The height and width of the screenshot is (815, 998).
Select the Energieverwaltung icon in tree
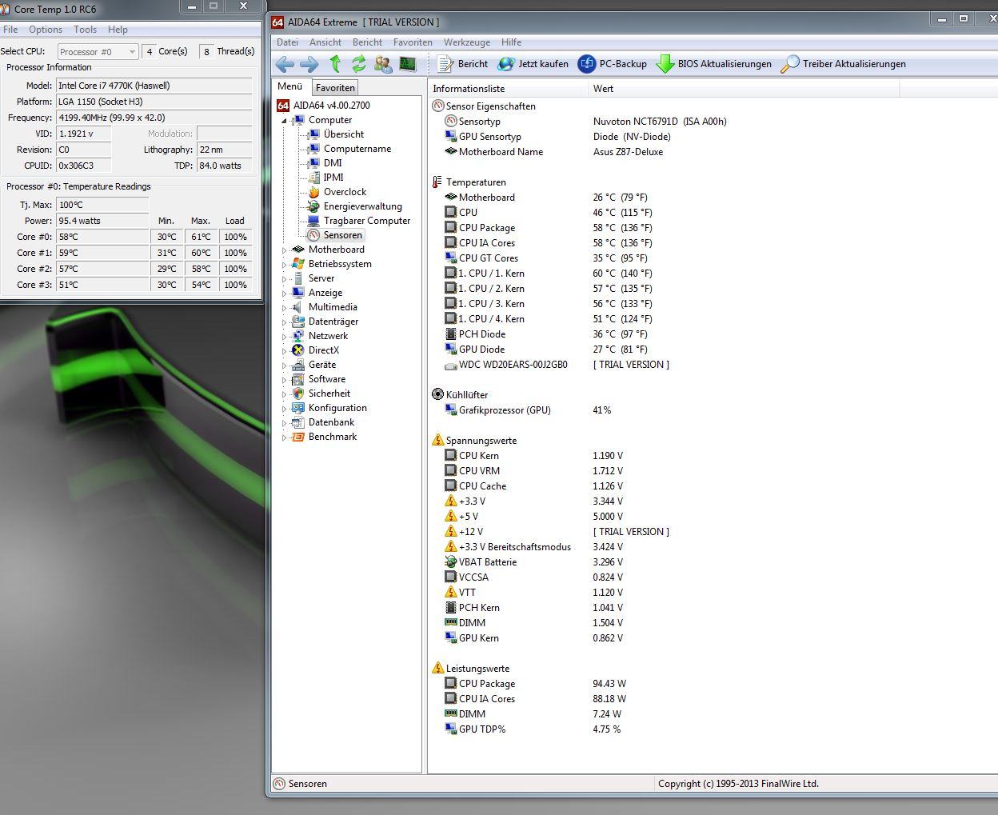pos(314,206)
